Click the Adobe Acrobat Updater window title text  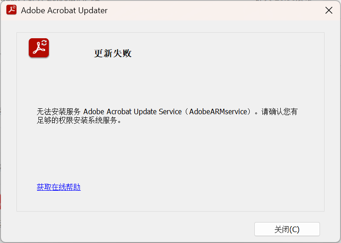pyautogui.click(x=64, y=10)
